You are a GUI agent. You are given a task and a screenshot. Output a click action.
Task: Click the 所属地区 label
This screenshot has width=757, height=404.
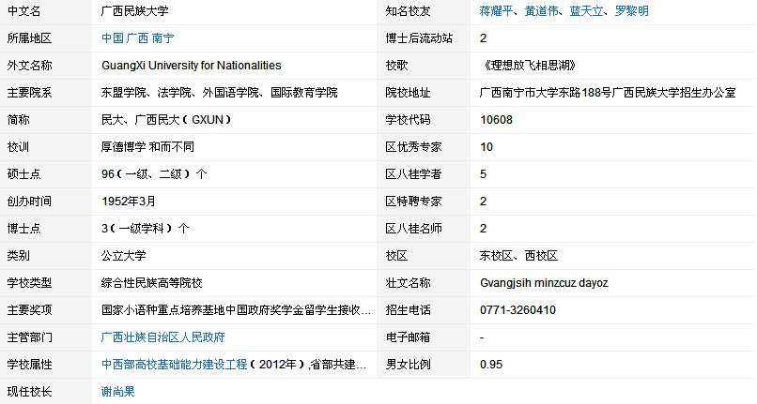tap(29, 38)
